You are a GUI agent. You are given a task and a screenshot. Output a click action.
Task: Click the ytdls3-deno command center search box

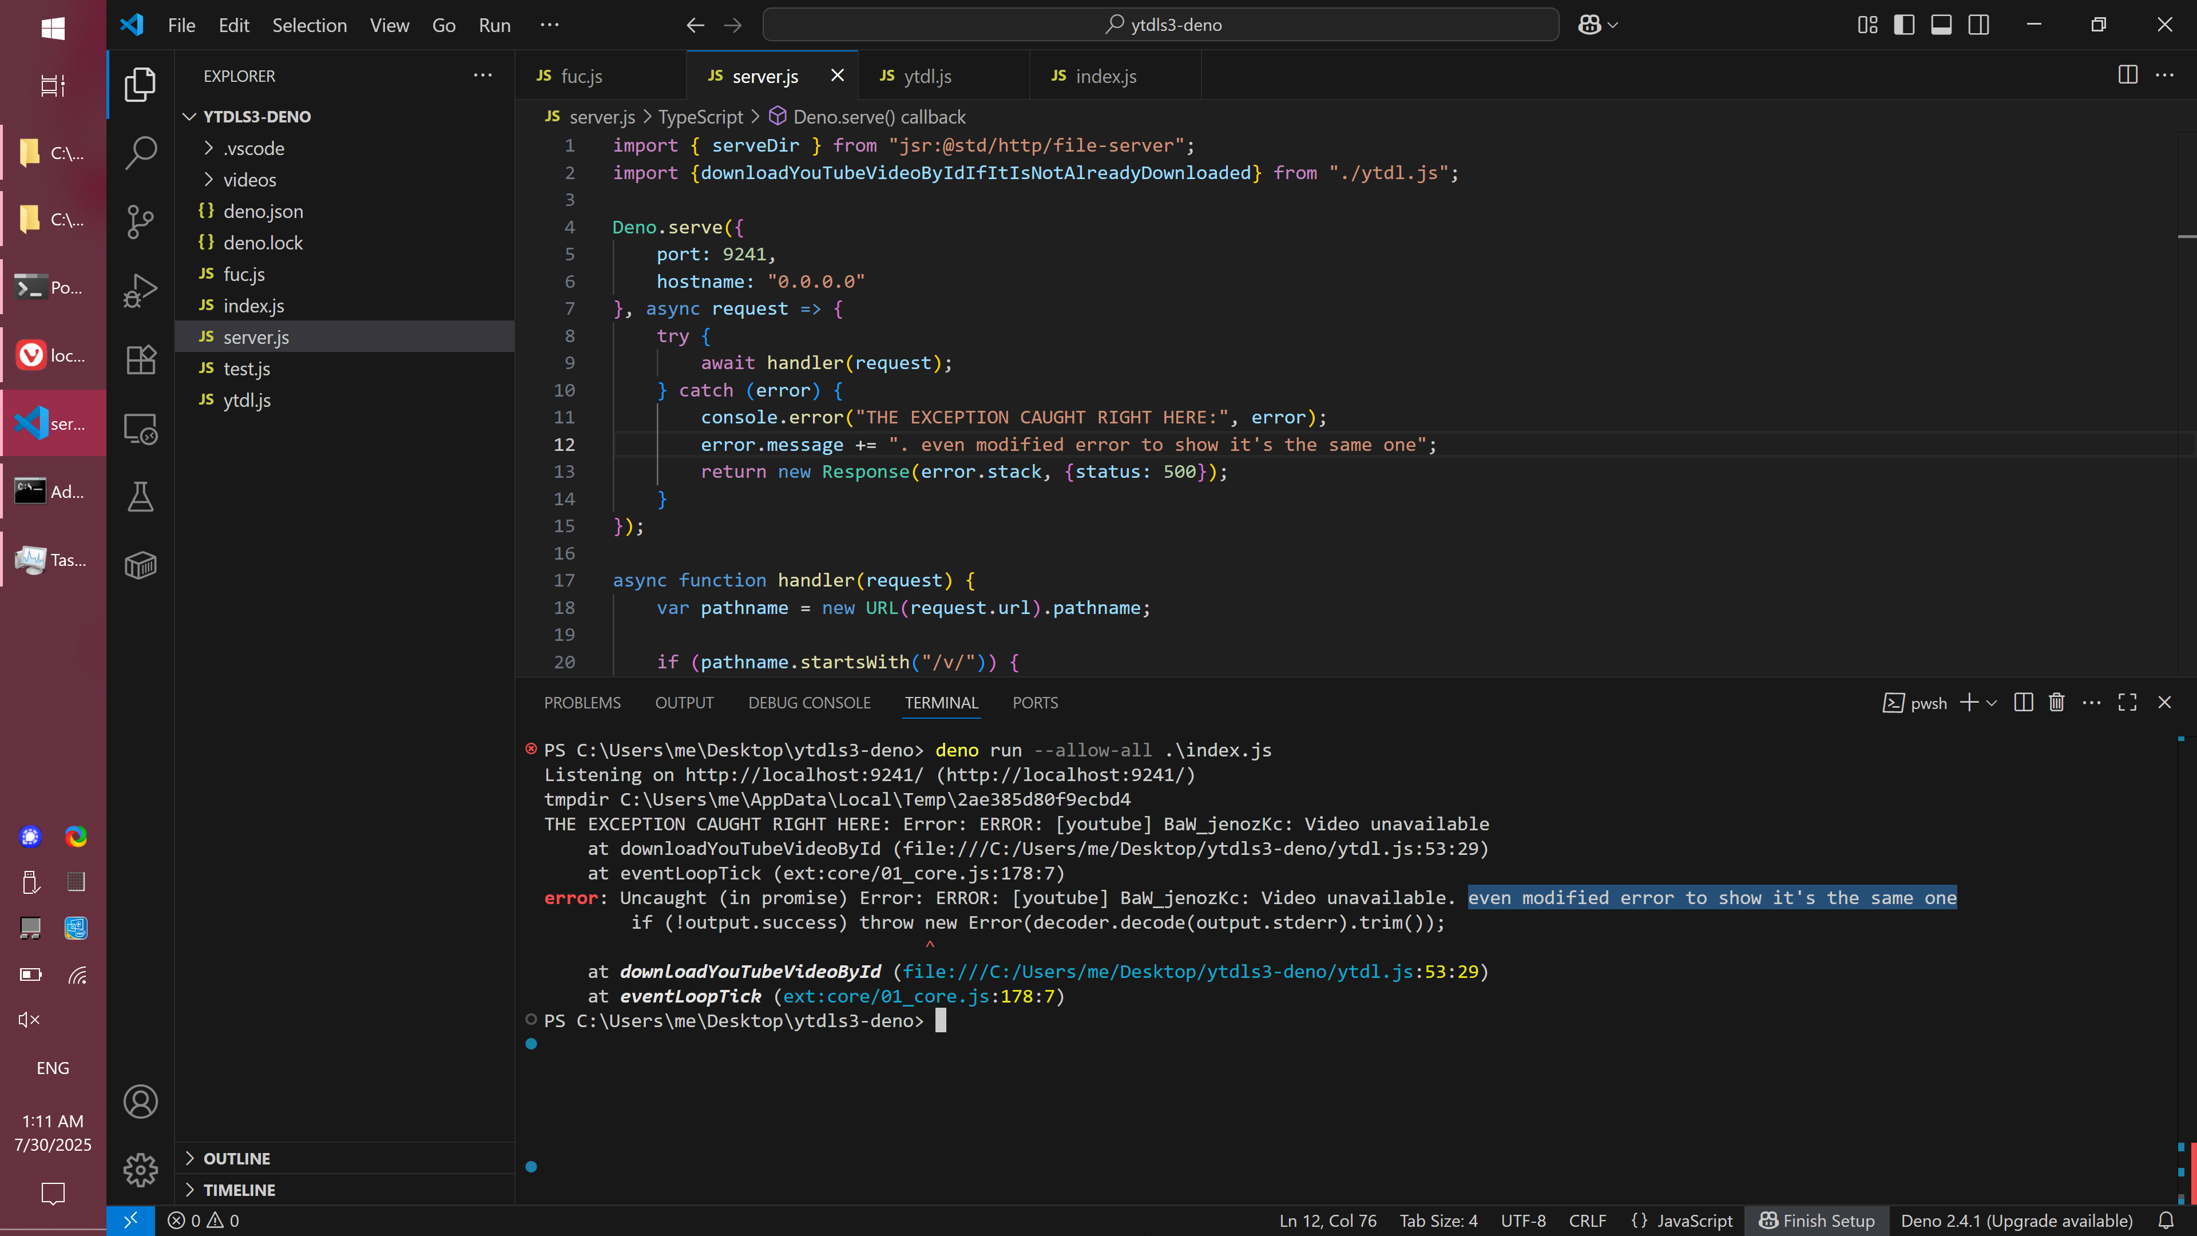[x=1161, y=25]
